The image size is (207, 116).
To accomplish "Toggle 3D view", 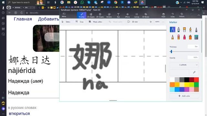I will [x=133, y=22].
